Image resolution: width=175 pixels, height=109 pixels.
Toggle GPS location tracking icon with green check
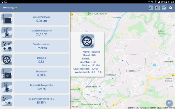pyautogui.click(x=151, y=8)
